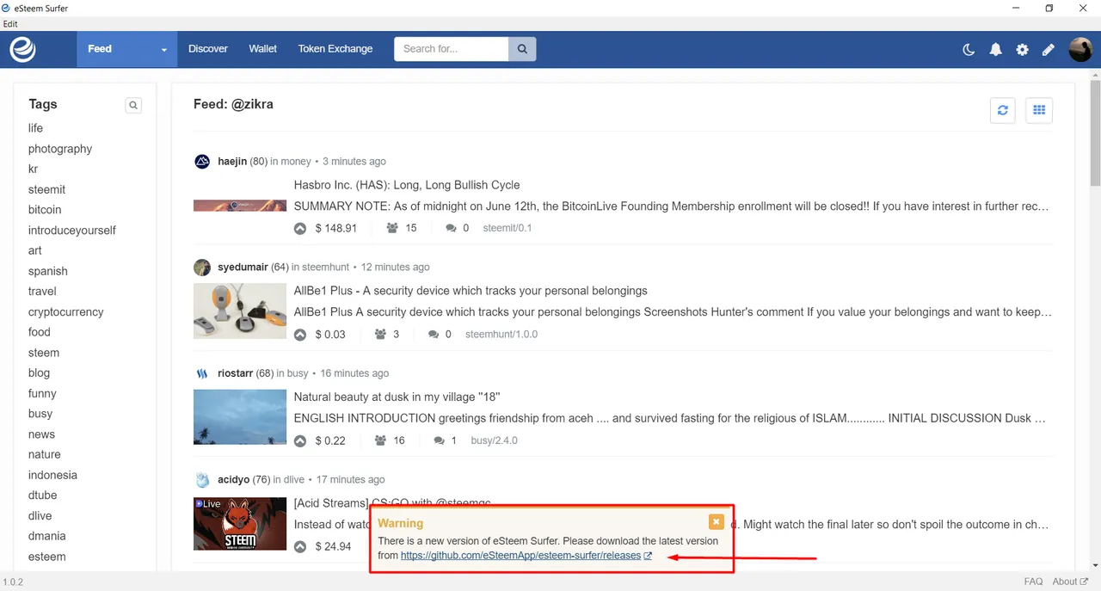Click acidyo's author avatar

(202, 479)
